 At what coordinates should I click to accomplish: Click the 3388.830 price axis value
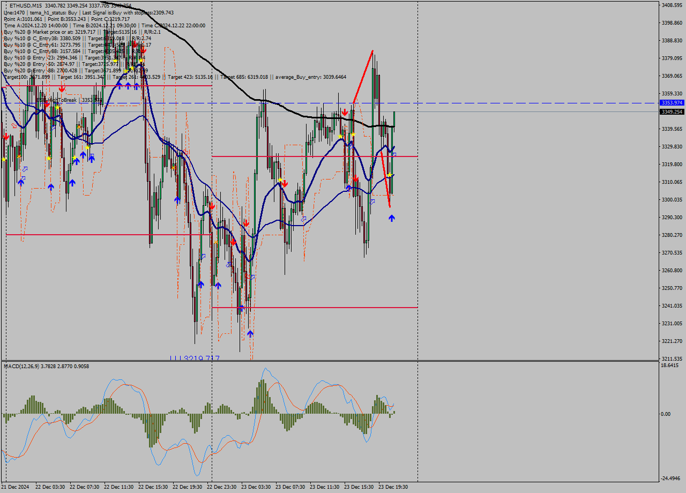pos(672,40)
